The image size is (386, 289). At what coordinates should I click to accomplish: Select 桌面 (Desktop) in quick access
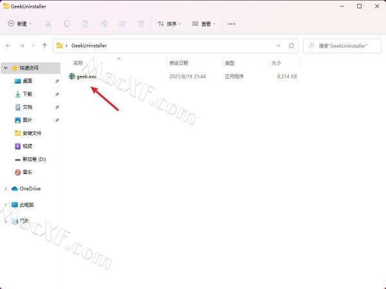(x=27, y=81)
